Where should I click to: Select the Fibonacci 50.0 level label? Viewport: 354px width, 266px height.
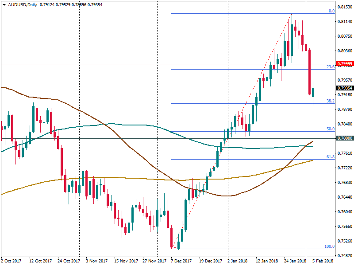330,129
